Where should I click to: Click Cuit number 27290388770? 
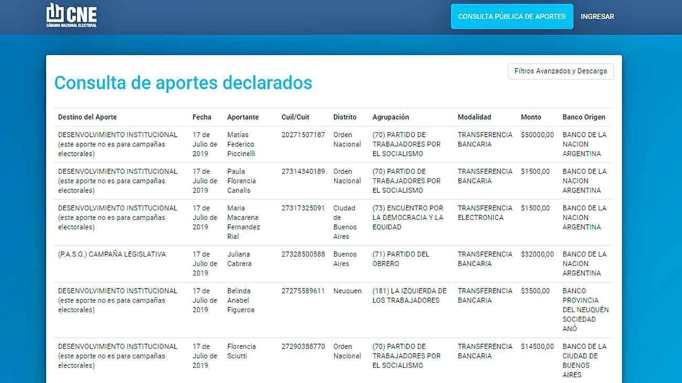pos(303,347)
